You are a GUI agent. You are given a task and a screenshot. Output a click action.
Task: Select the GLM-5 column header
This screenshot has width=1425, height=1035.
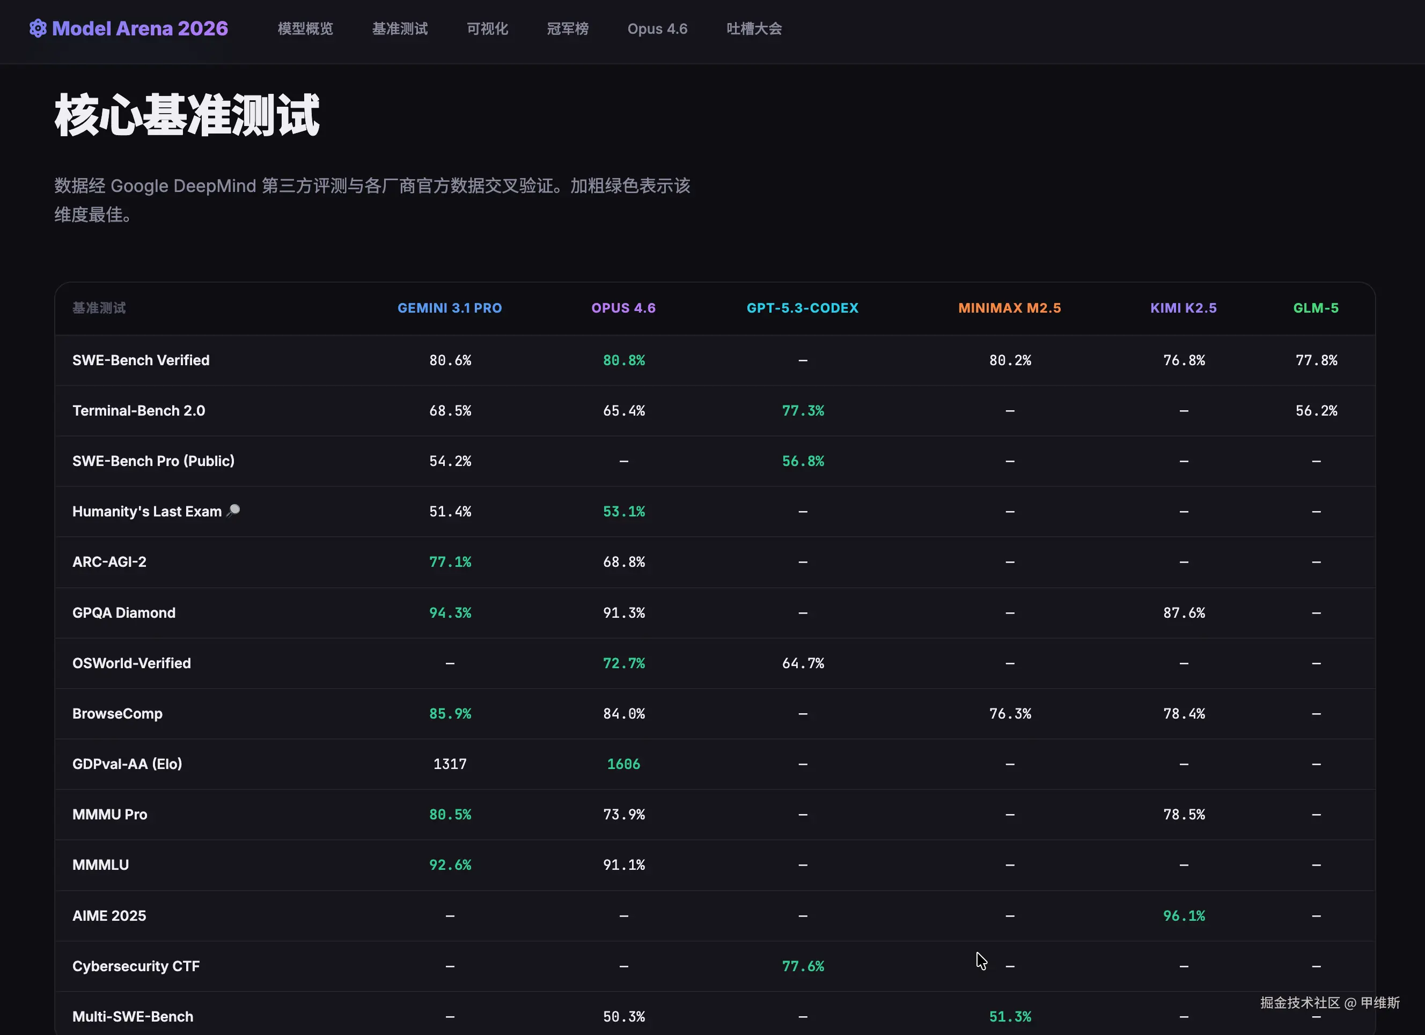point(1316,308)
